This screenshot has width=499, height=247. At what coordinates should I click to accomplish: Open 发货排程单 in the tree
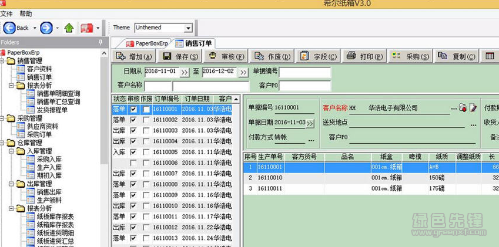tap(52, 110)
